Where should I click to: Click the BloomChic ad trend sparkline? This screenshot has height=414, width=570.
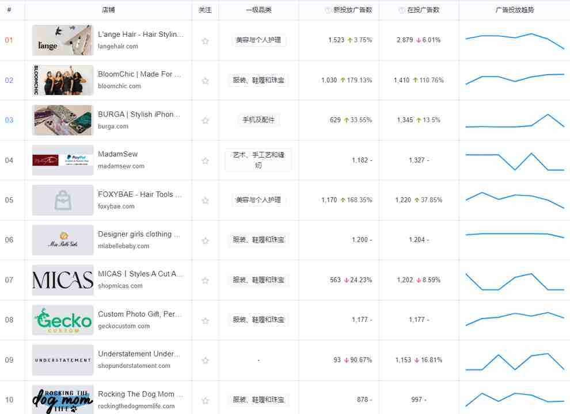point(515,79)
